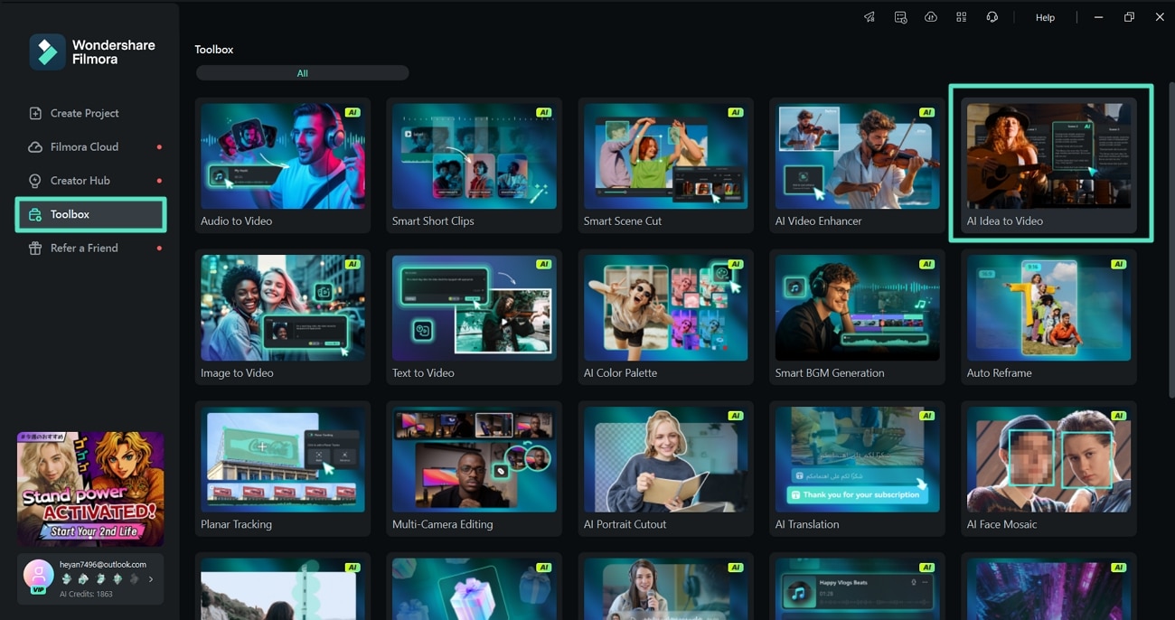The width and height of the screenshot is (1175, 620).
Task: Click the AI badge on Text to Video
Action: point(544,265)
